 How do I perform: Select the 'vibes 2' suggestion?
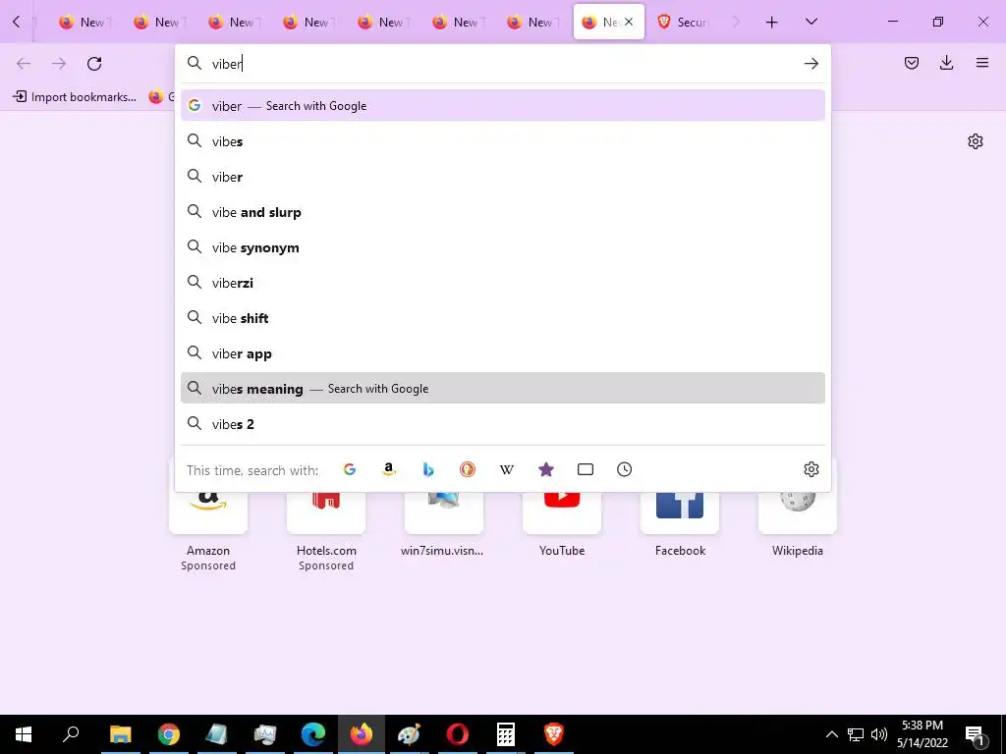click(502, 424)
